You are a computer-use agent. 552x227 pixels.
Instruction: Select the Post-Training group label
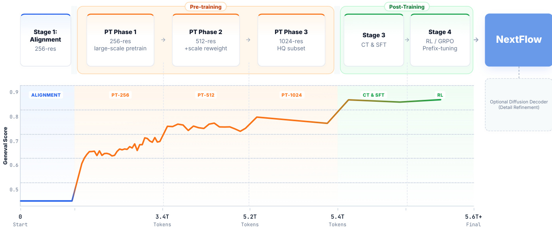(x=406, y=7)
